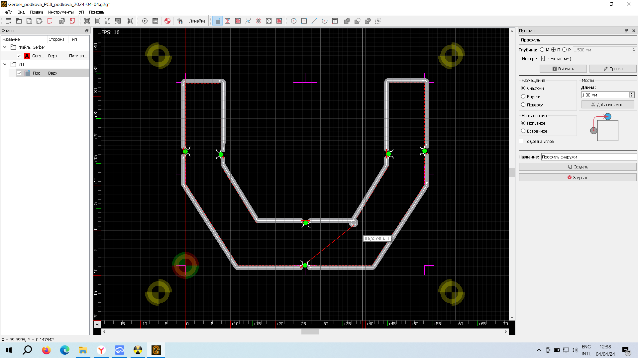Select the Внутри placement radio button

523,96
